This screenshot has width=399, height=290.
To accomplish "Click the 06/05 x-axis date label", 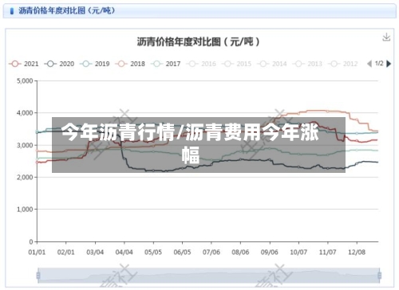I will click(x=182, y=252).
